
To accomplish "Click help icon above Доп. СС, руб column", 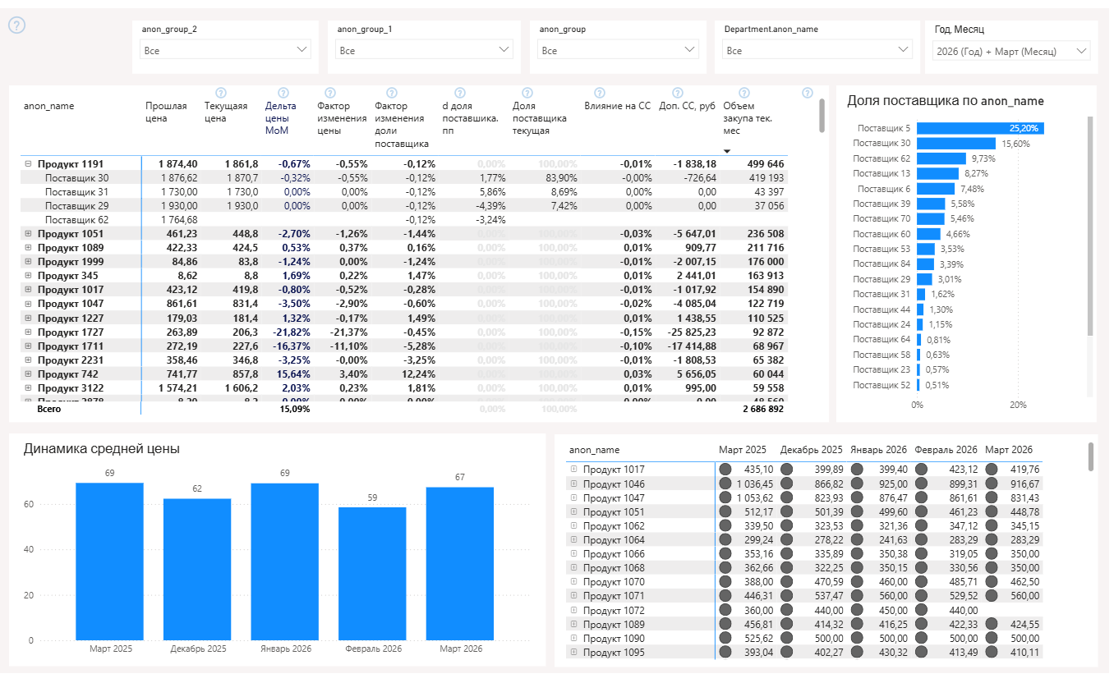I will pyautogui.click(x=678, y=93).
